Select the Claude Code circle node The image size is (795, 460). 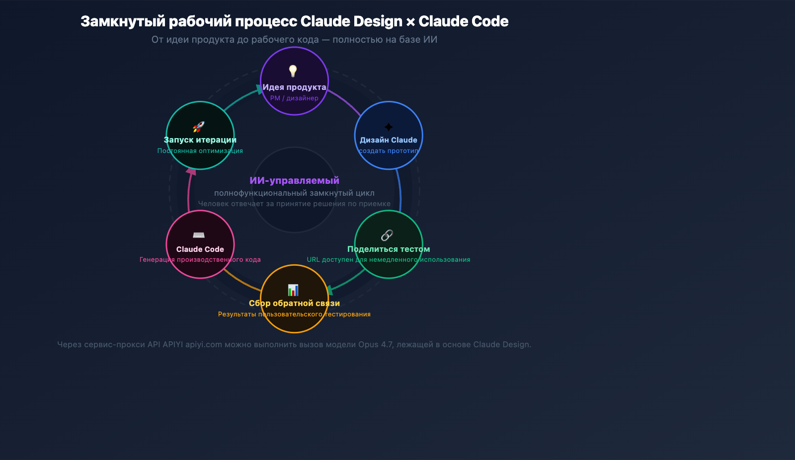(200, 244)
